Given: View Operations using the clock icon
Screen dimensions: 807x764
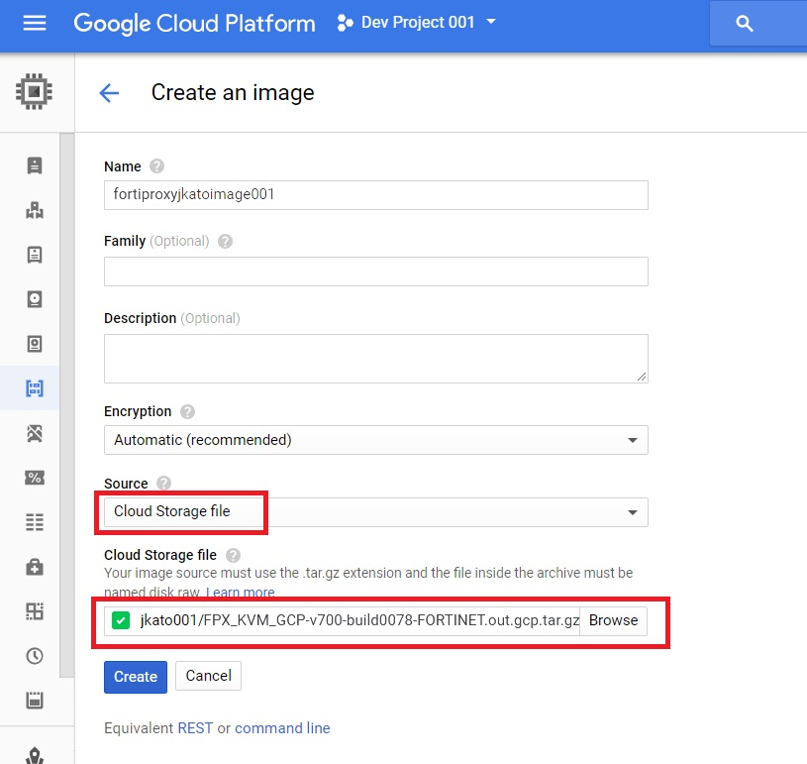Looking at the screenshot, I should 35,656.
